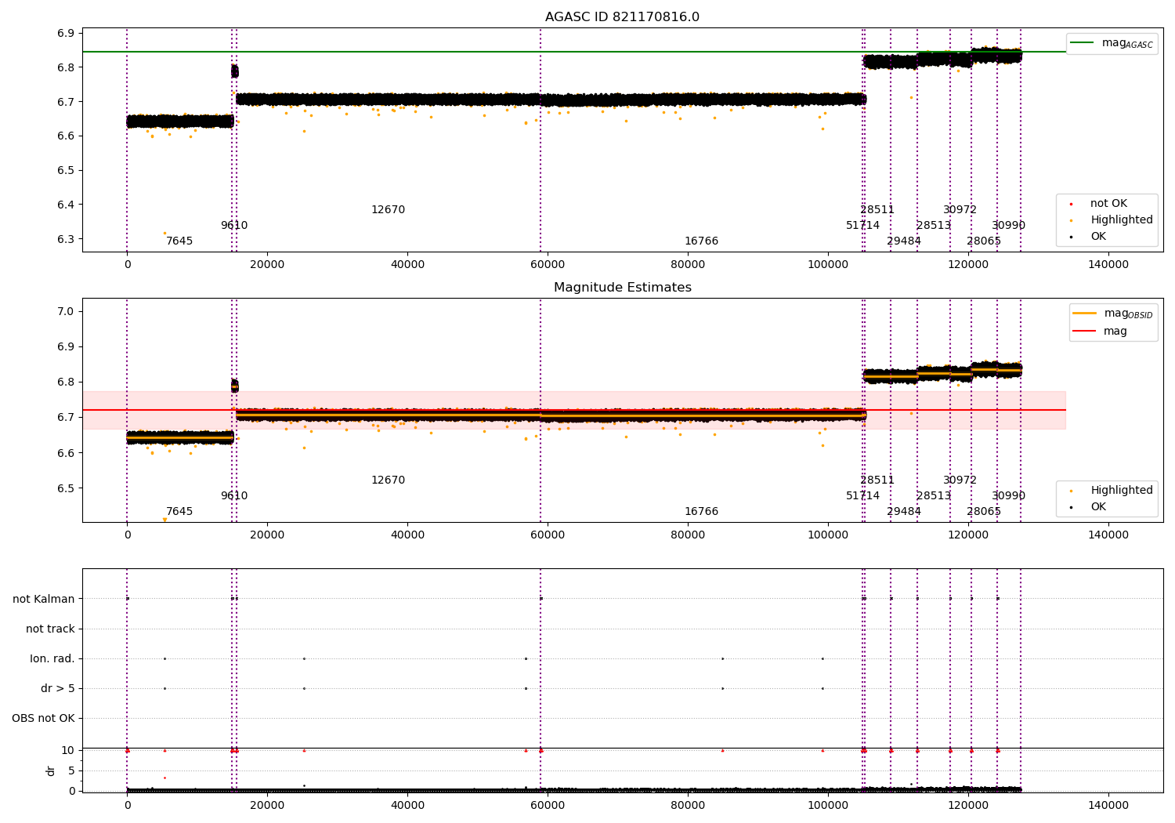The height and width of the screenshot is (823, 1175).
Task: Click the 6.9 y-axis tick in AGASC ID plot
Action: pyautogui.click(x=66, y=34)
